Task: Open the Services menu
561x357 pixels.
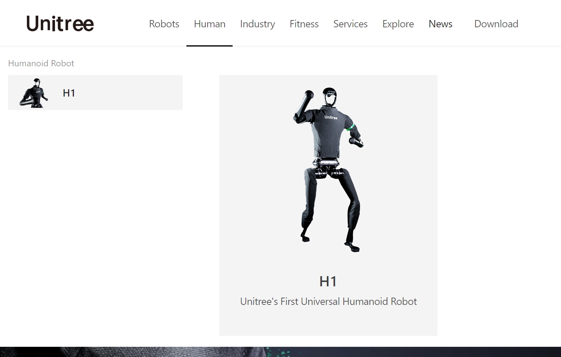Action: (351, 24)
